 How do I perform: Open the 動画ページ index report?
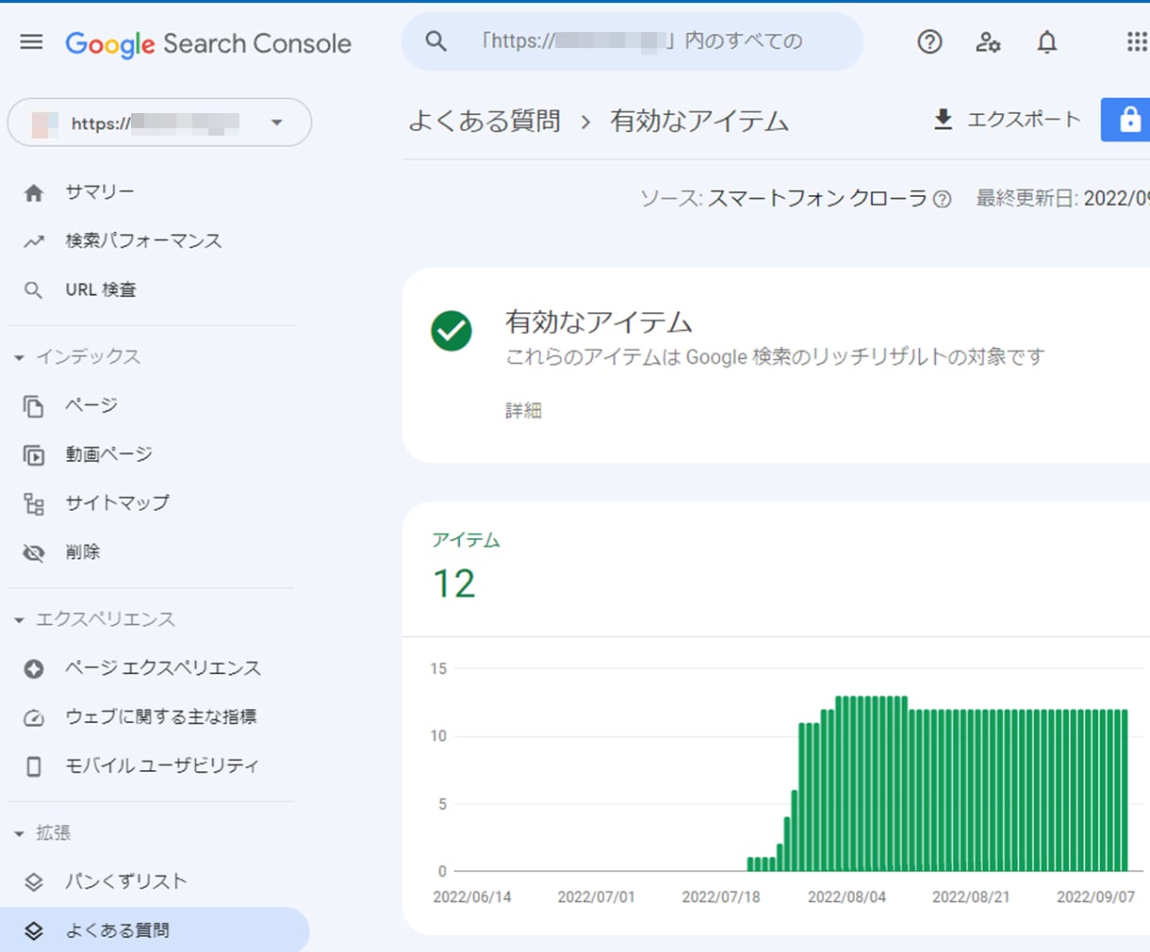[x=108, y=454]
